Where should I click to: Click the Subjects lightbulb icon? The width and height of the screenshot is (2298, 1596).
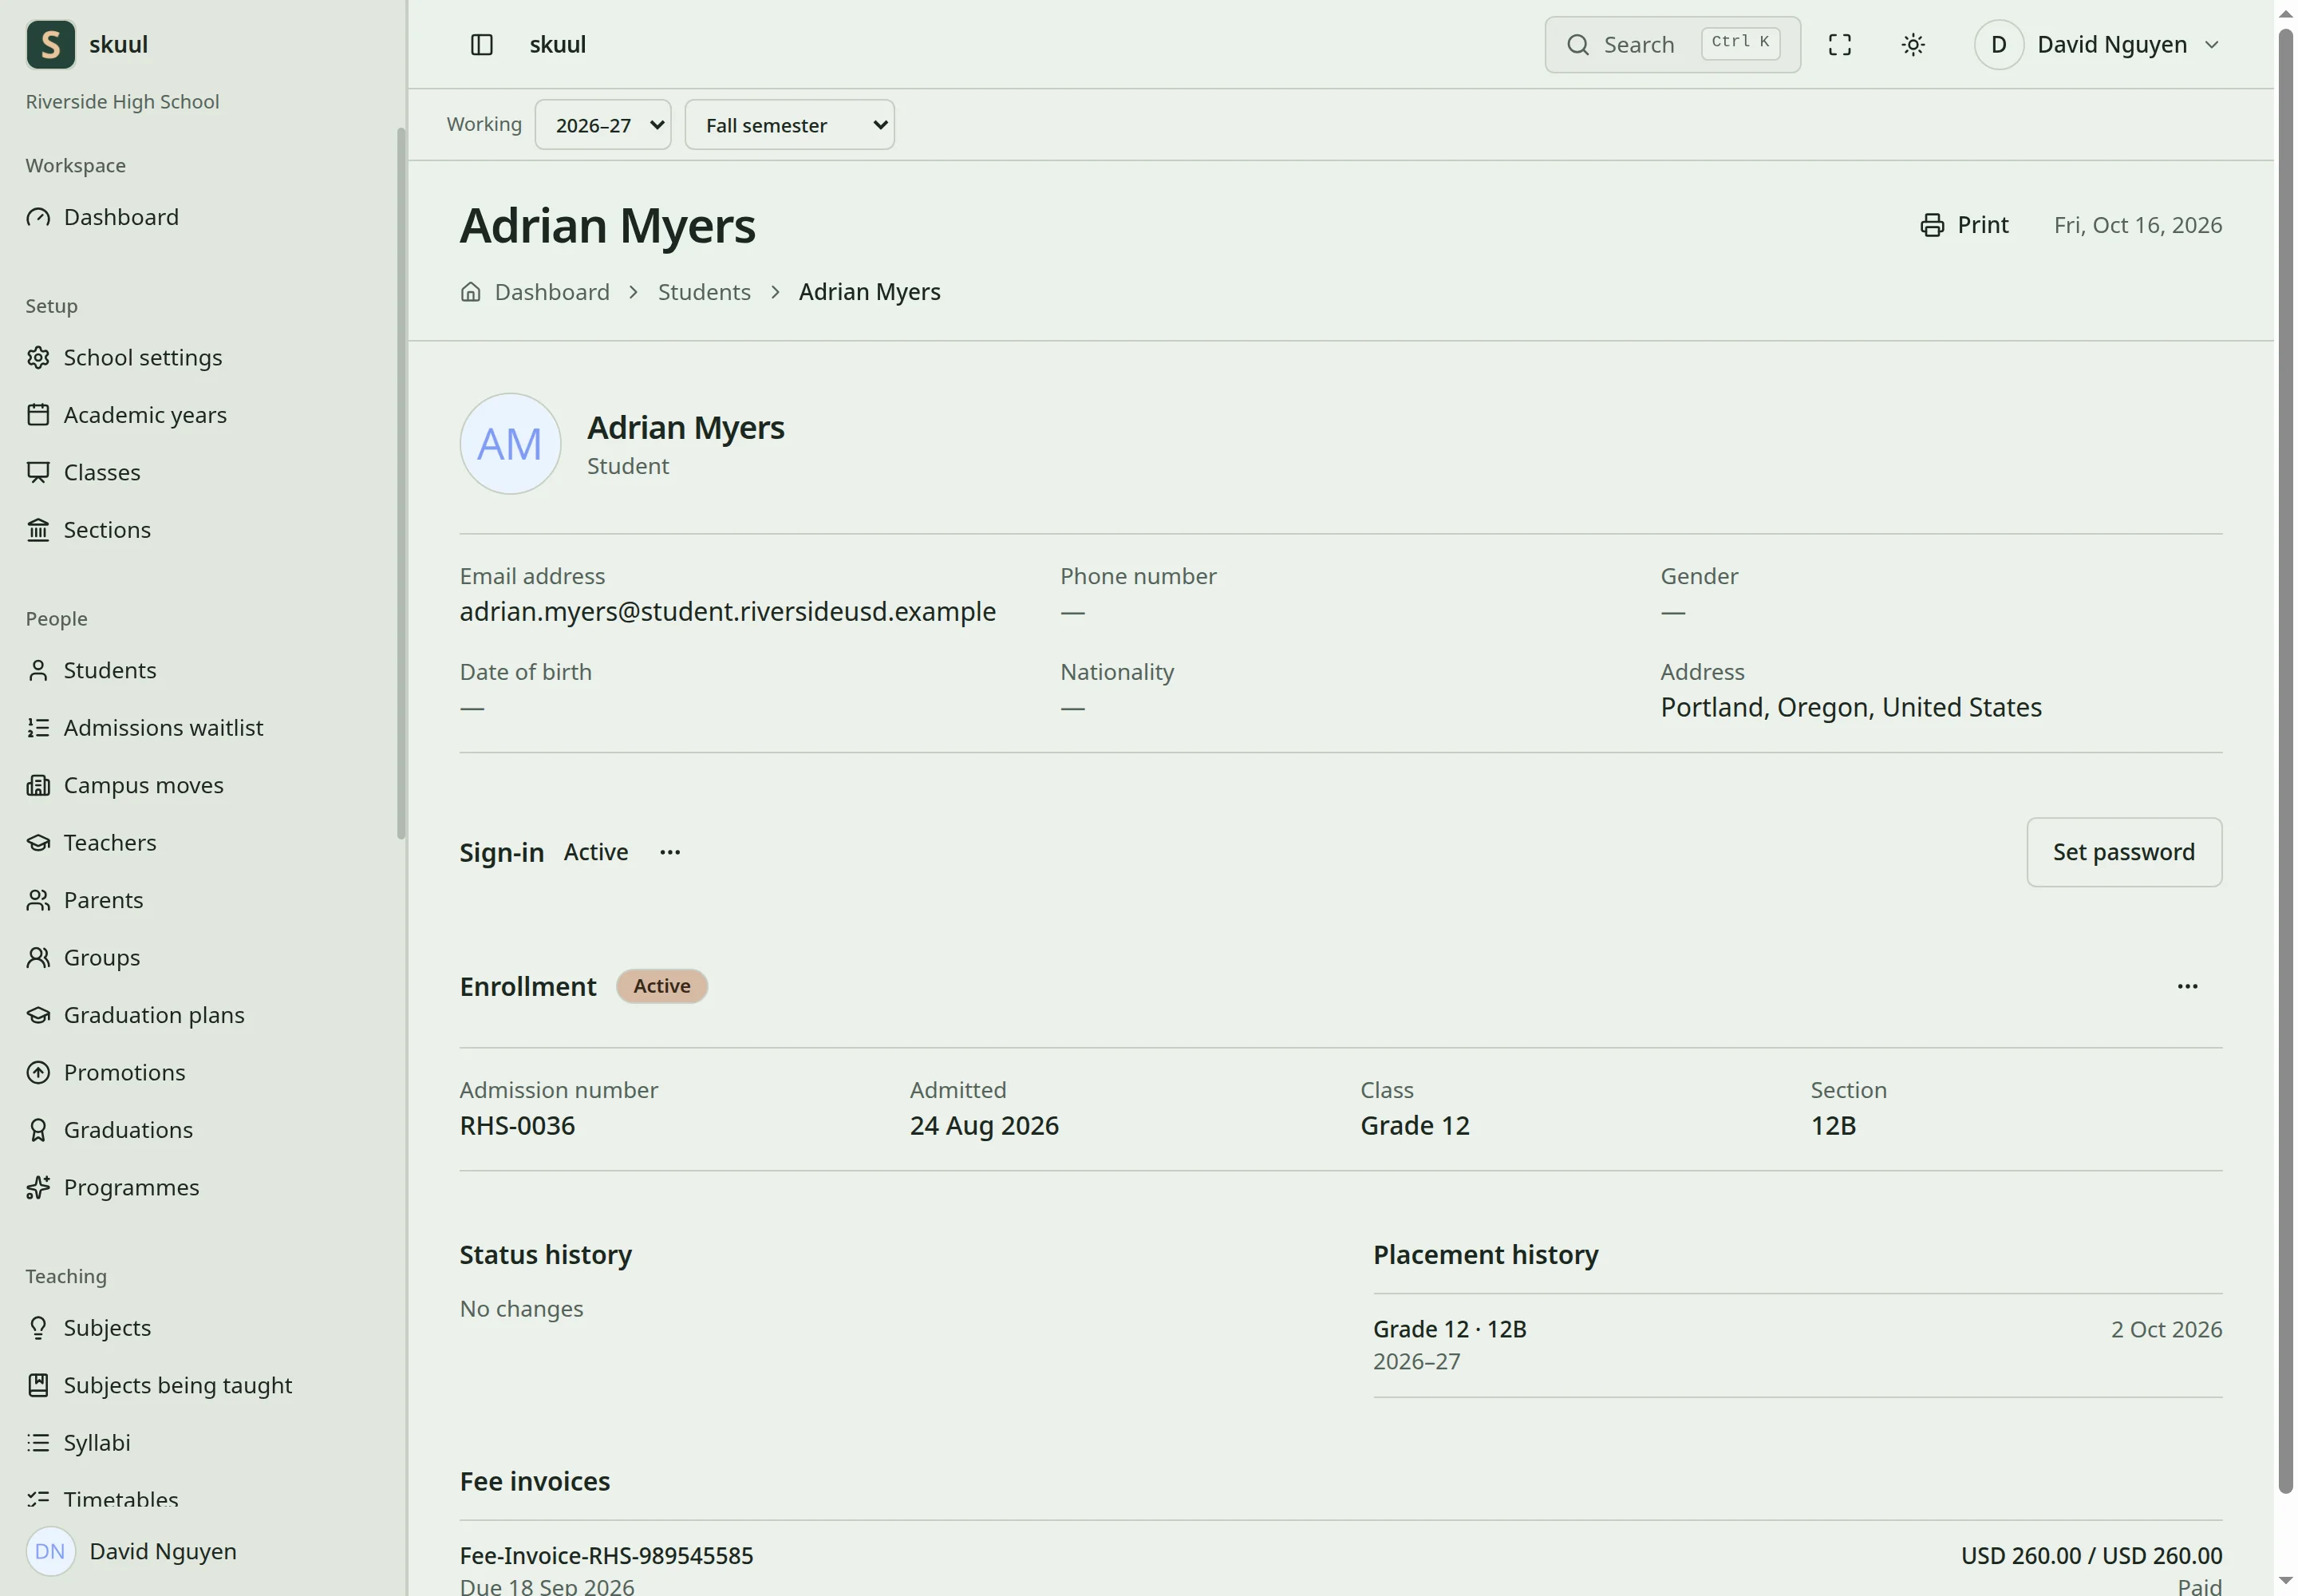pyautogui.click(x=38, y=1327)
